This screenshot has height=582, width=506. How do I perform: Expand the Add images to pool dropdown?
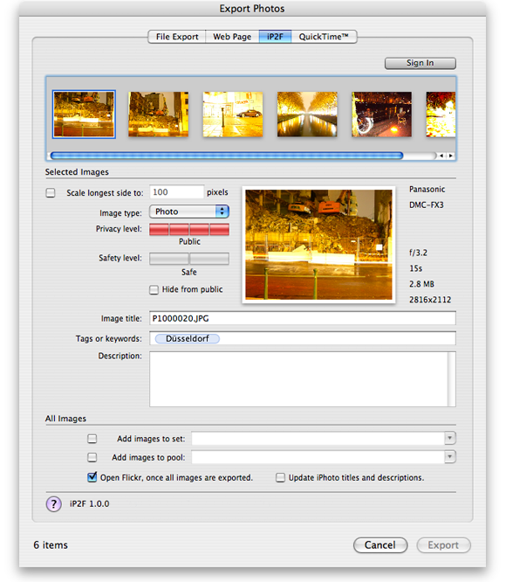click(449, 457)
